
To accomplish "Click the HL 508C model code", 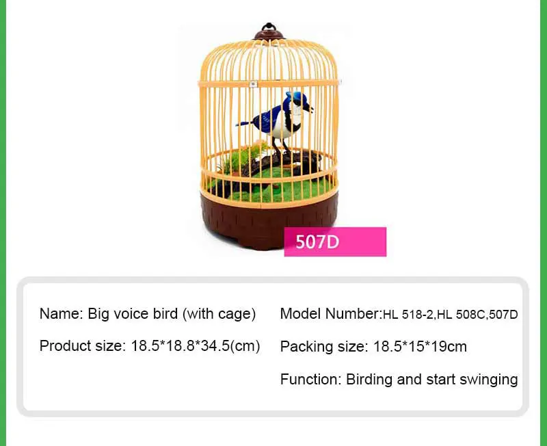I will (x=461, y=315).
